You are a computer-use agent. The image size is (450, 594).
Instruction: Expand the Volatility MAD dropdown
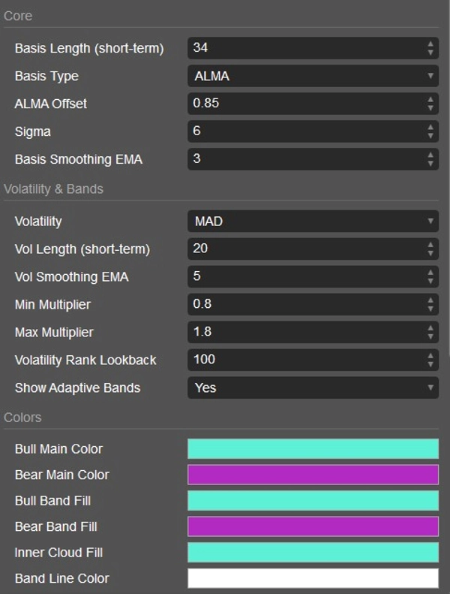click(312, 222)
